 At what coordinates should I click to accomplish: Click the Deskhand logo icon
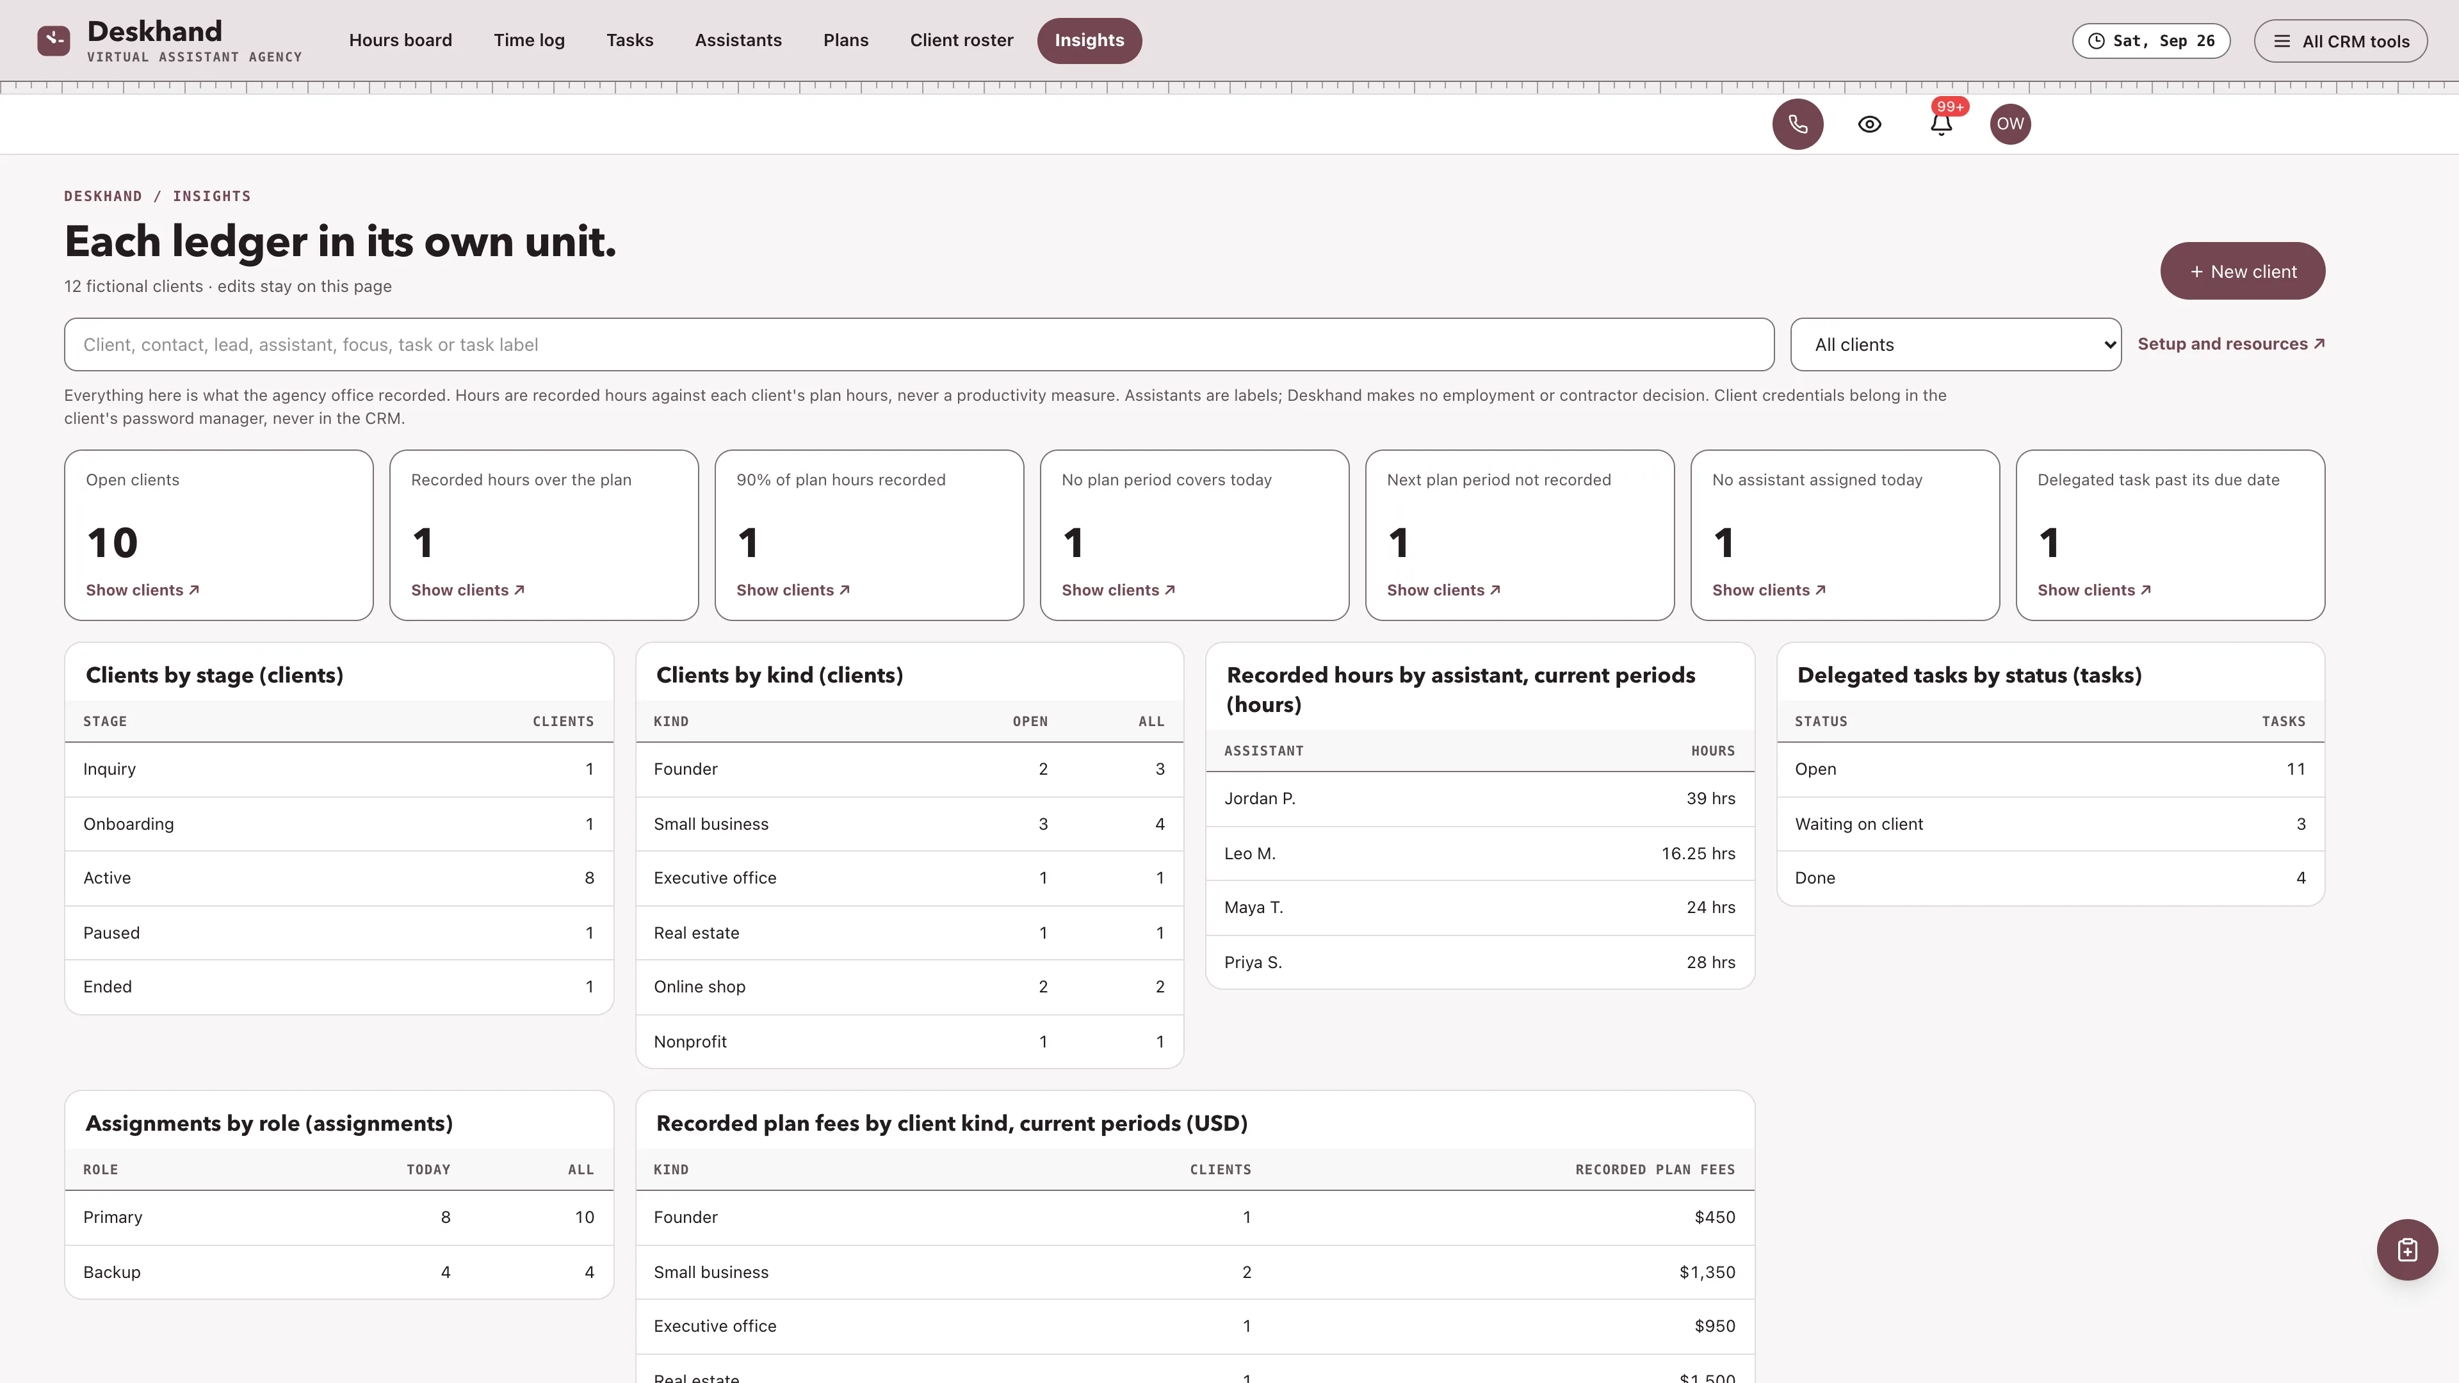pyautogui.click(x=53, y=40)
